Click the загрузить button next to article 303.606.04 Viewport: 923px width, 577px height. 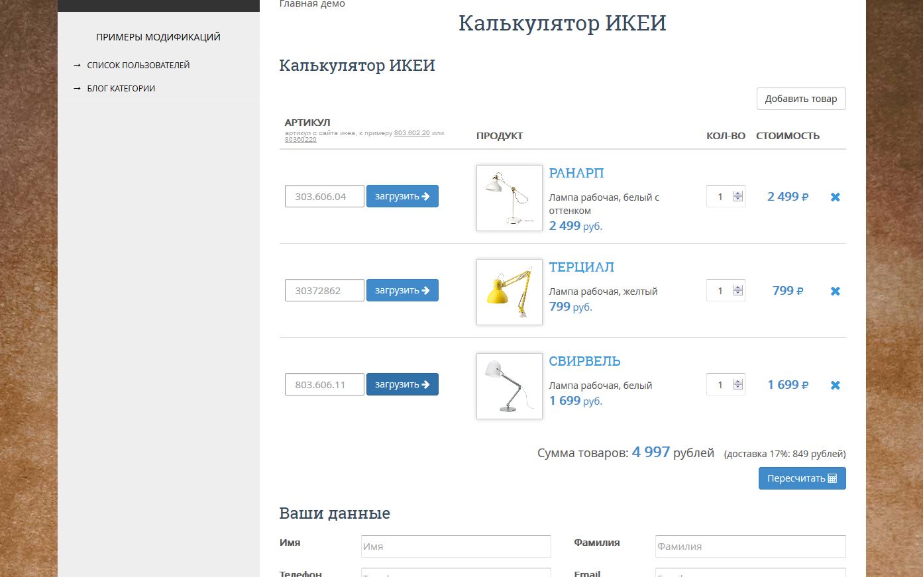[x=402, y=196]
